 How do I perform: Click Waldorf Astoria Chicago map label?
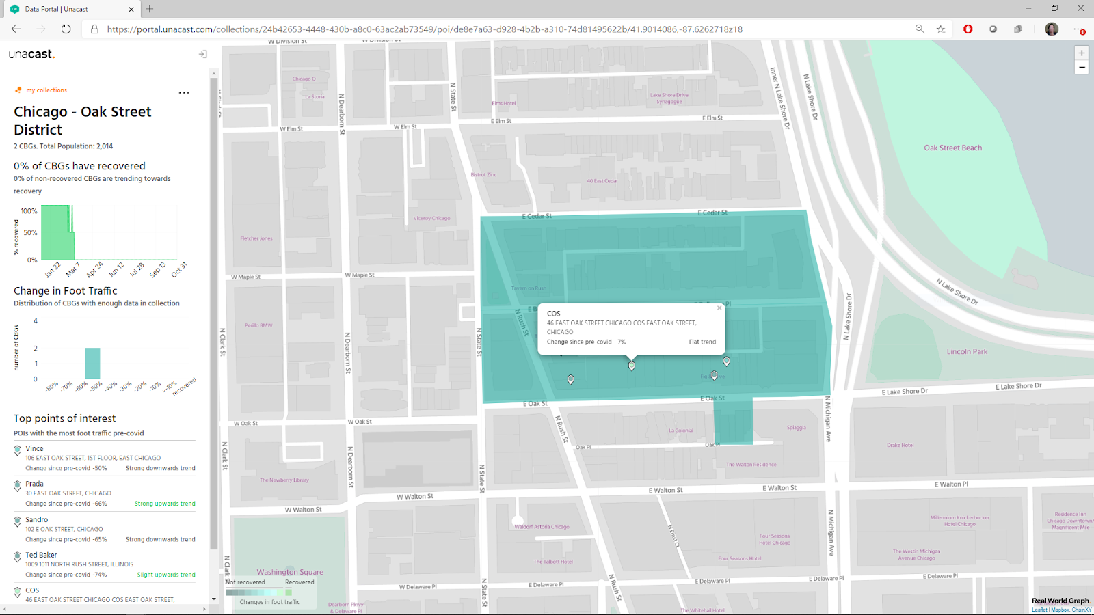[542, 527]
